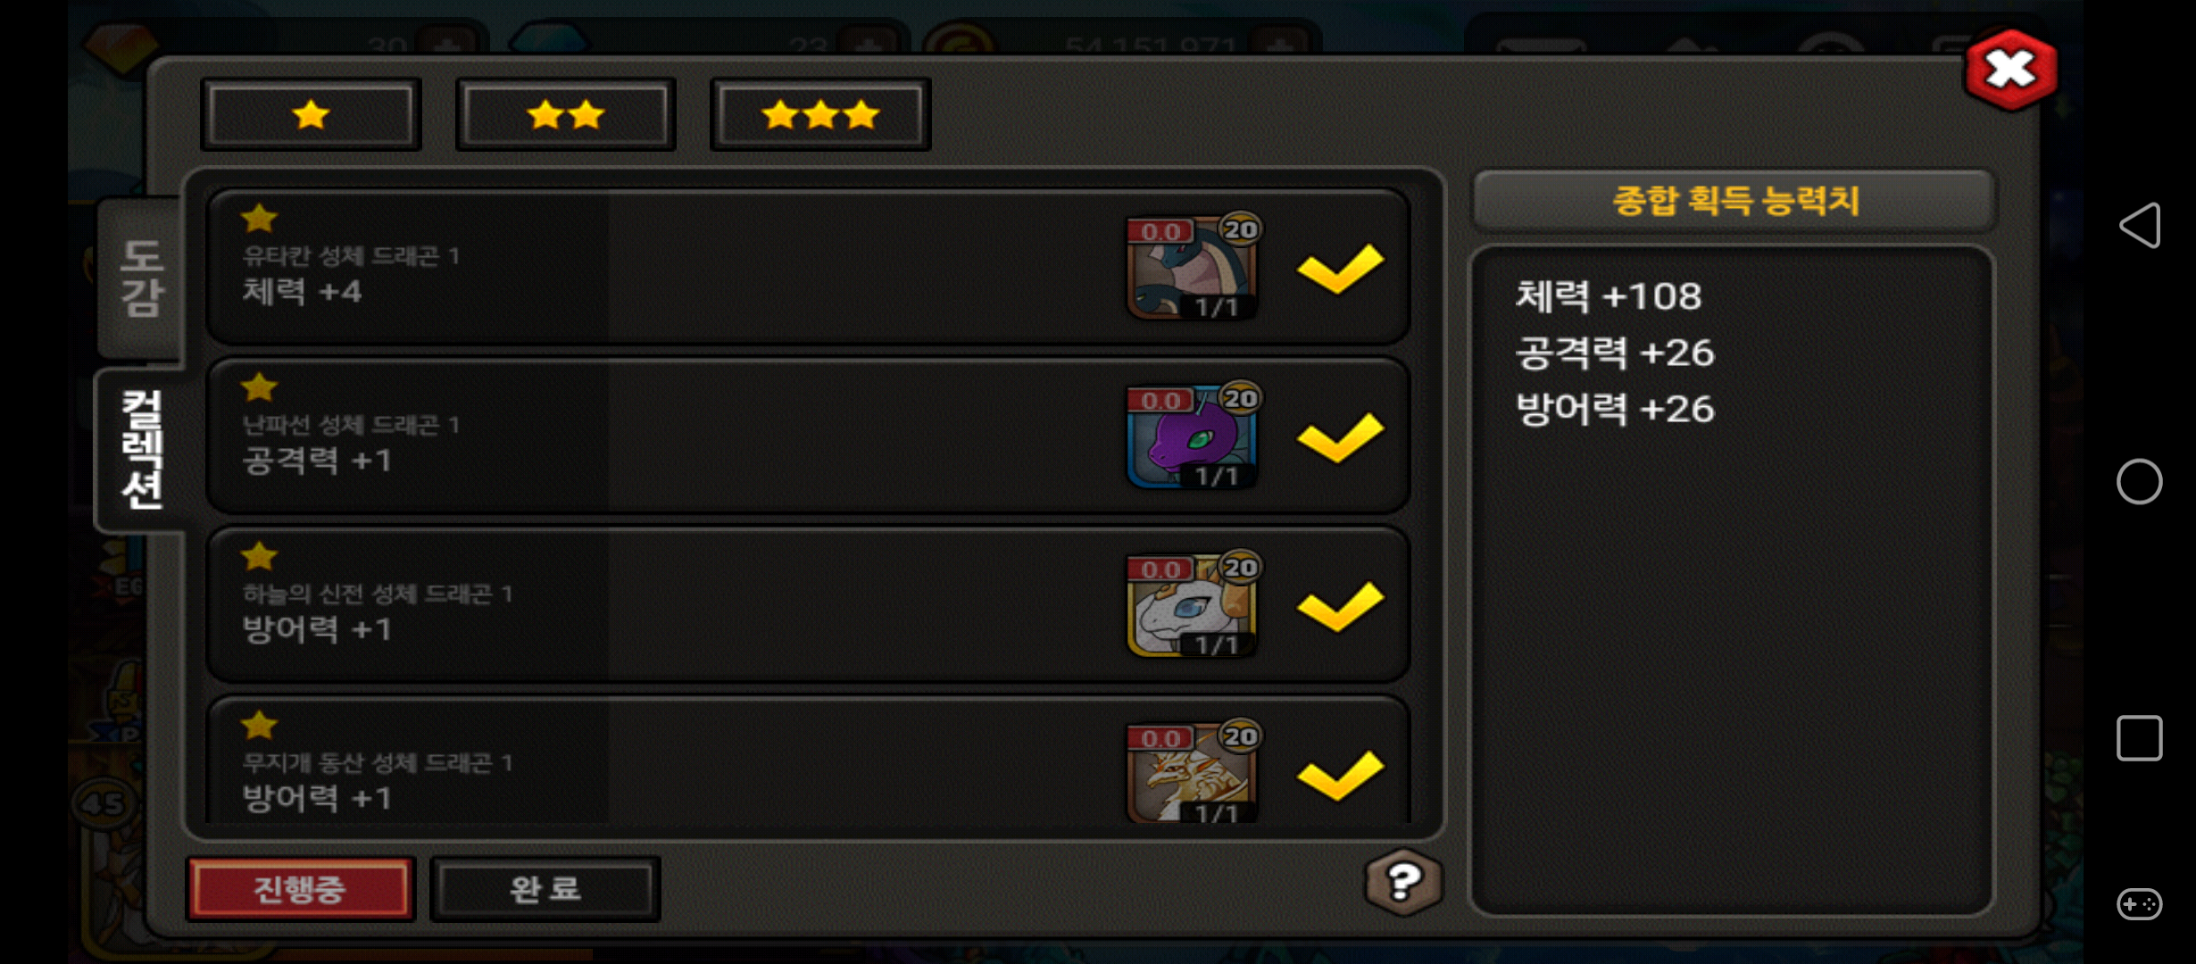This screenshot has width=2196, height=964.
Task: Switch to the 도감 side tab
Action: coord(141,278)
